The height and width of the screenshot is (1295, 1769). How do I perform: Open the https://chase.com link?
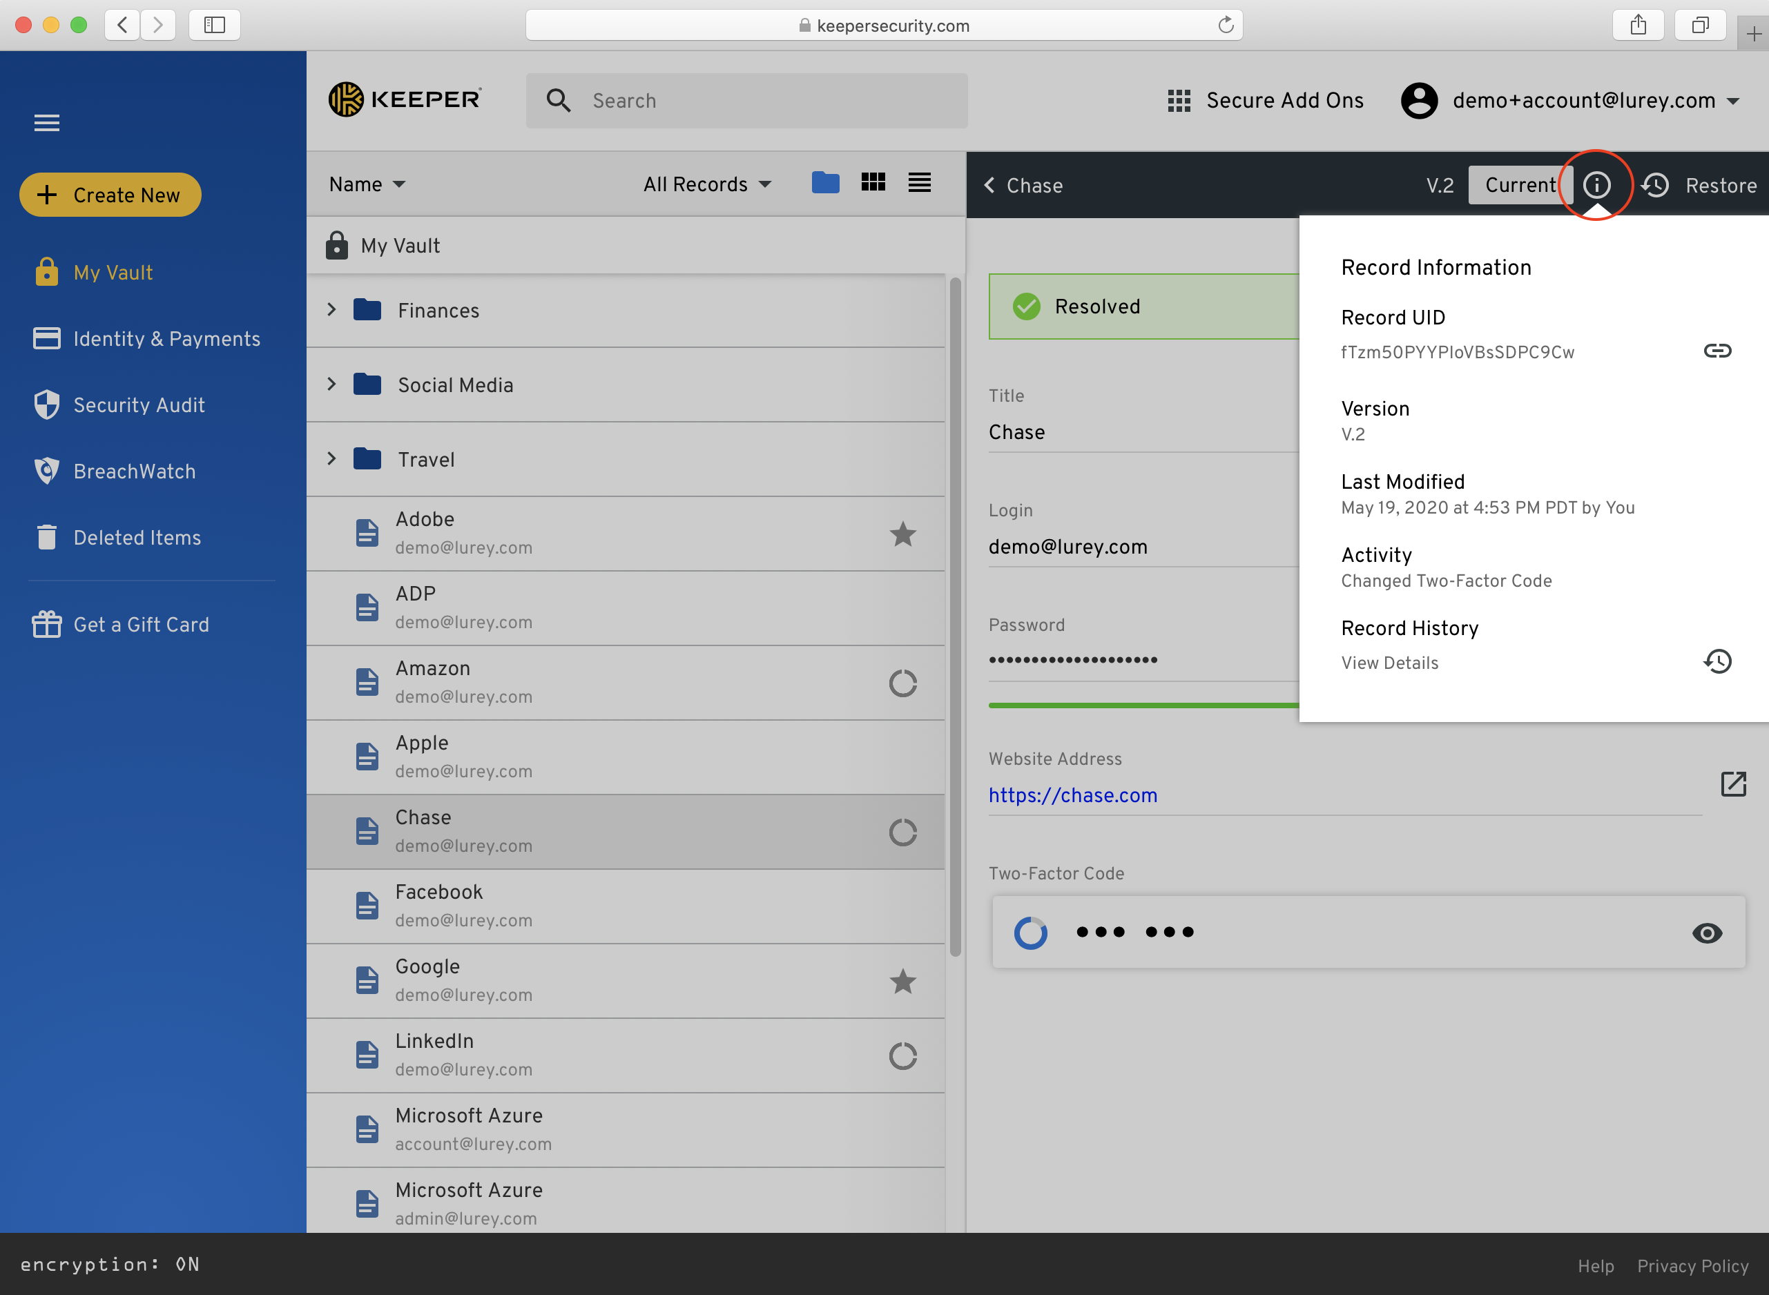tap(1073, 795)
